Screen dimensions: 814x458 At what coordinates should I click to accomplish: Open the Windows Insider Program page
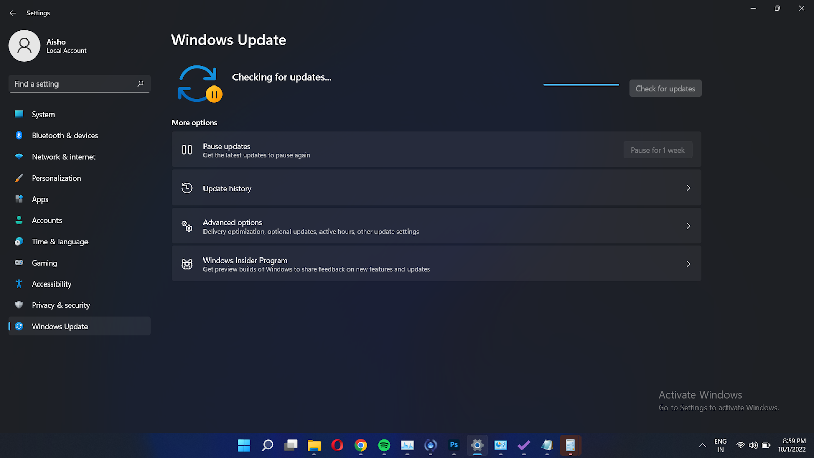point(437,264)
